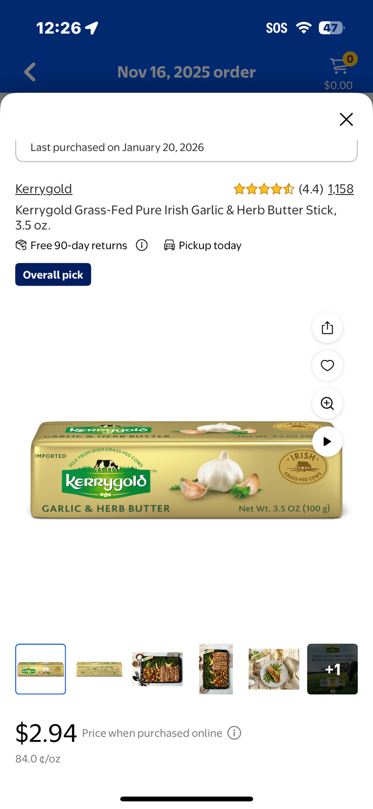Tap the Overall pick badge
Screen dimensions: 373x809
(x=53, y=275)
